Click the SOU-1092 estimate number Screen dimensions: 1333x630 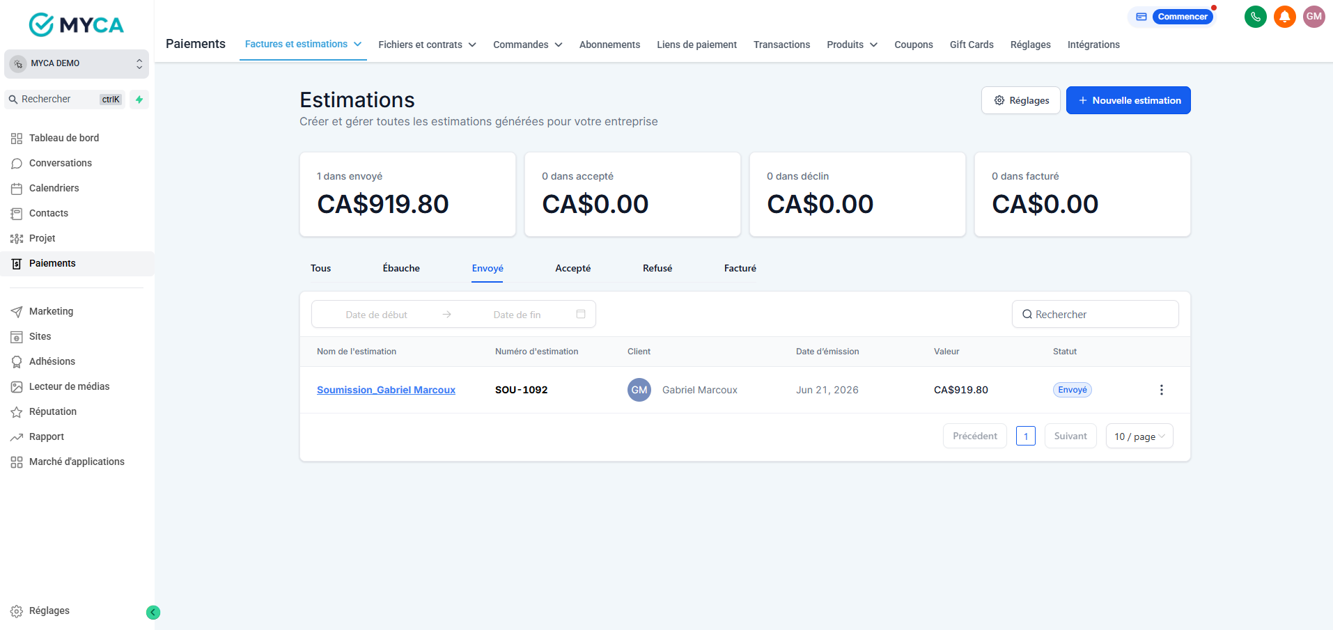pos(521,390)
